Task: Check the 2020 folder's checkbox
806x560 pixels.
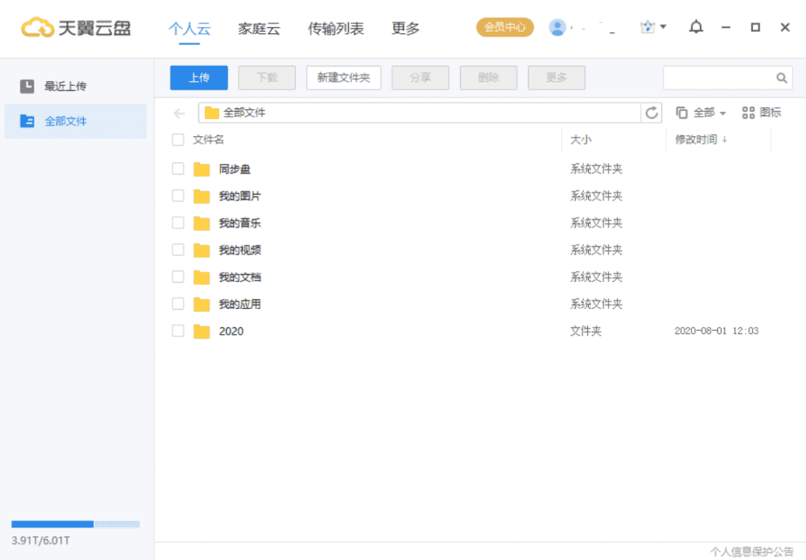Action: point(178,331)
